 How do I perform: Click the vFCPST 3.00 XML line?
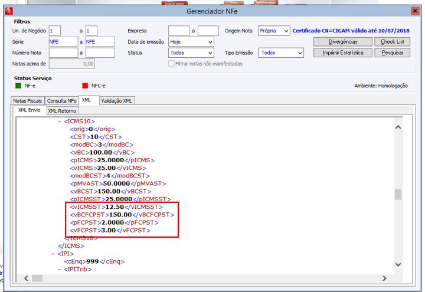[x=110, y=231]
